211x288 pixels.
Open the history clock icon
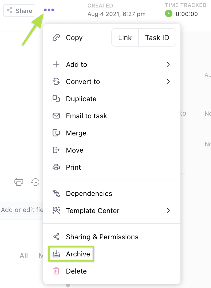[x=35, y=182]
